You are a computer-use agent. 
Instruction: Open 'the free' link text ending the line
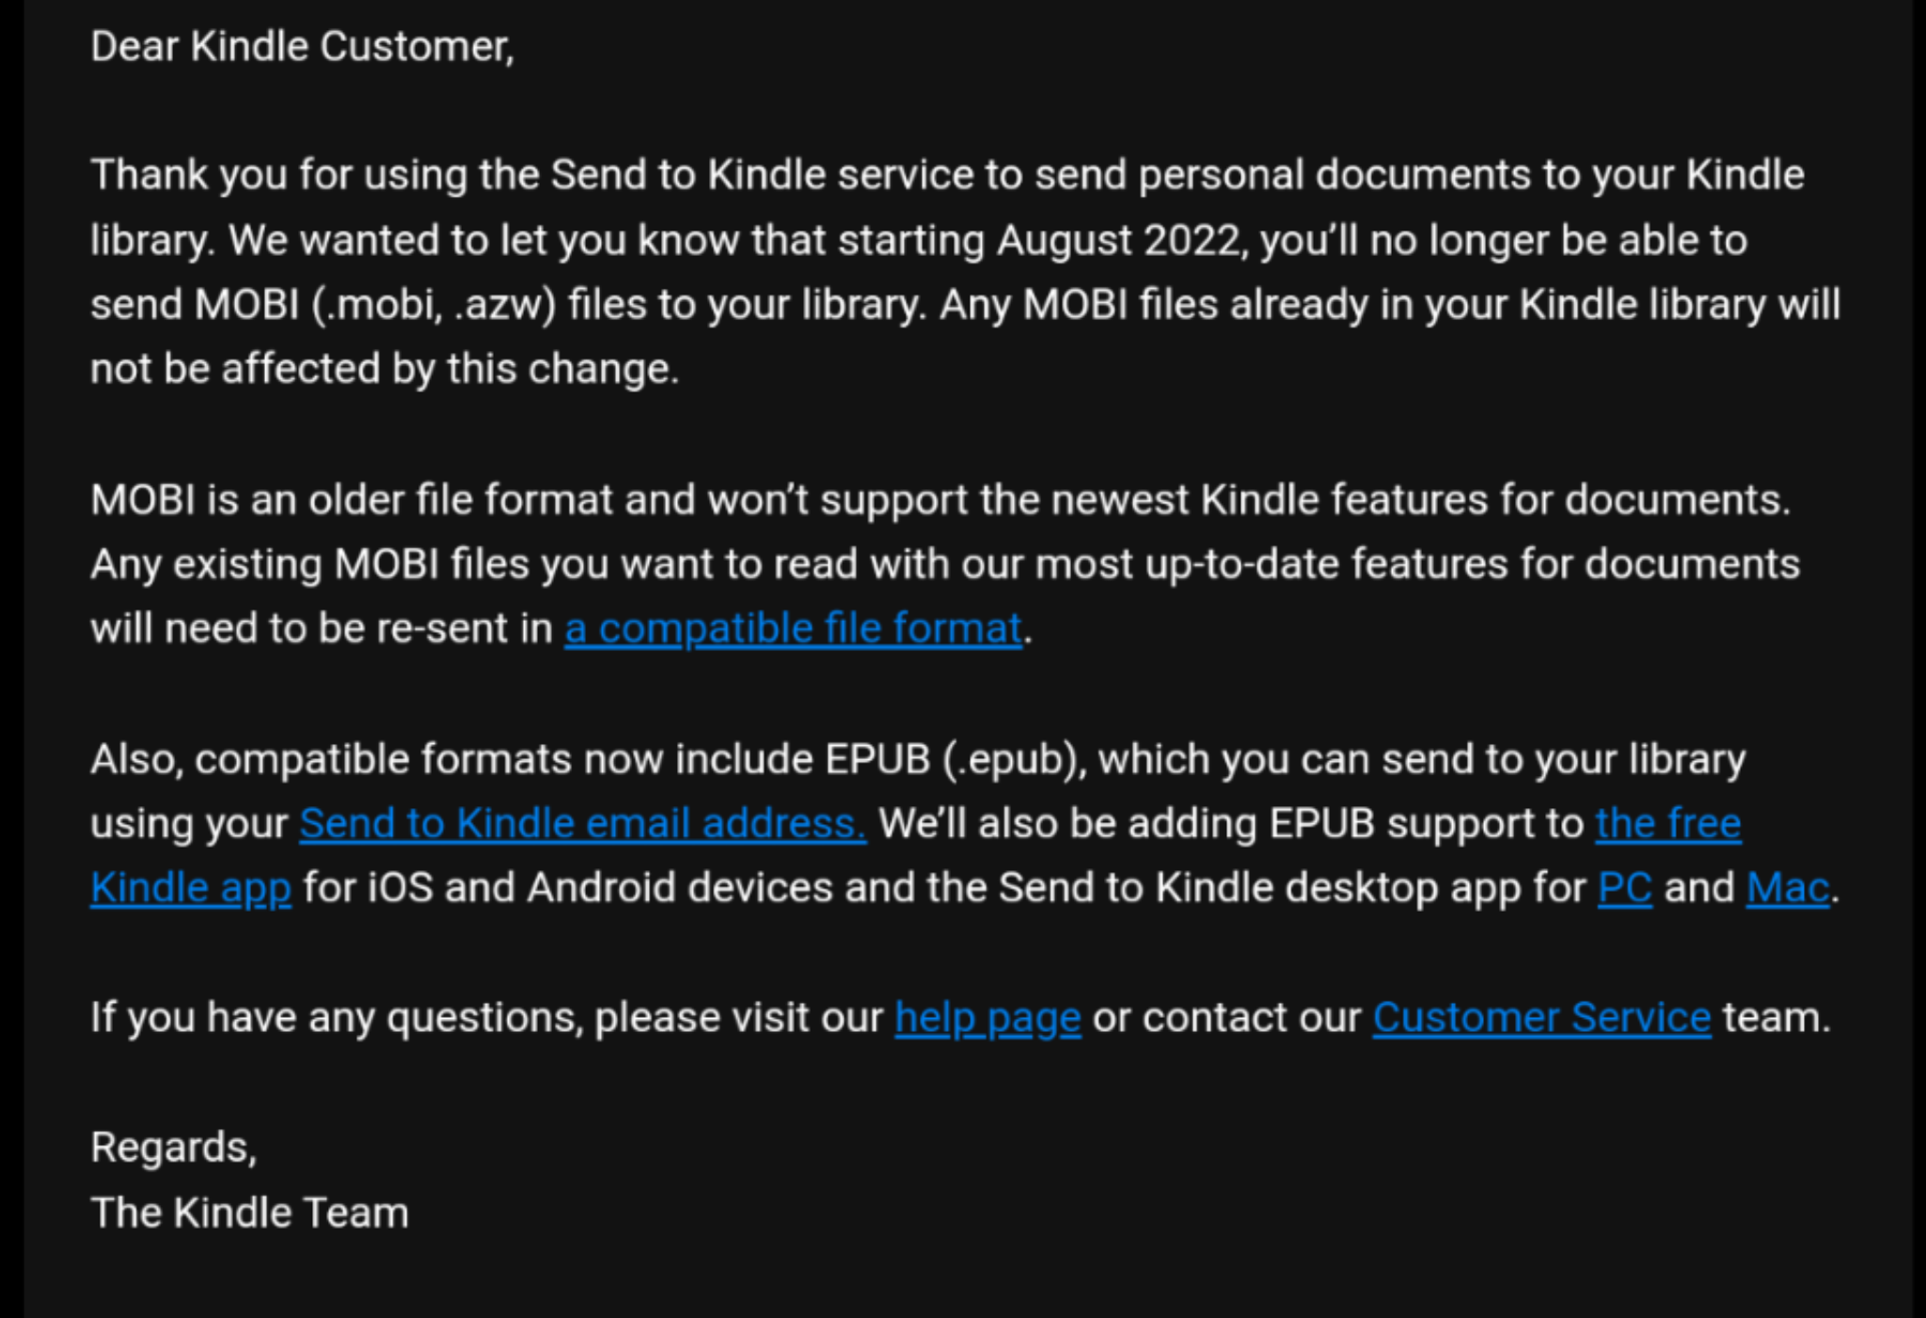point(1668,823)
